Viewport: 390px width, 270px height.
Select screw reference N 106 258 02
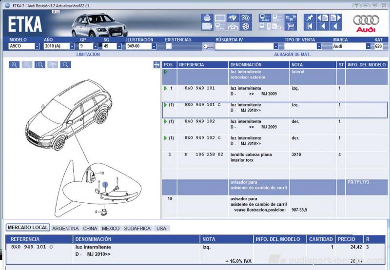point(204,154)
